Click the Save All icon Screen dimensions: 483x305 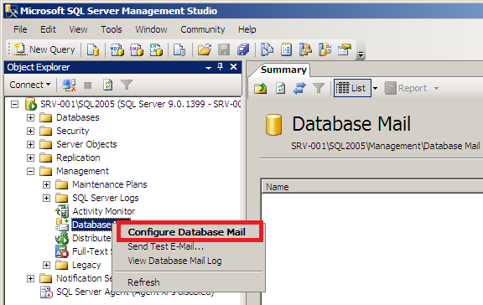[x=243, y=49]
